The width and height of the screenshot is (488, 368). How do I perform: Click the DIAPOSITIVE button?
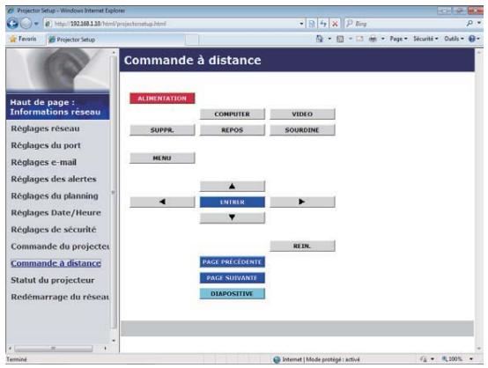pos(233,294)
